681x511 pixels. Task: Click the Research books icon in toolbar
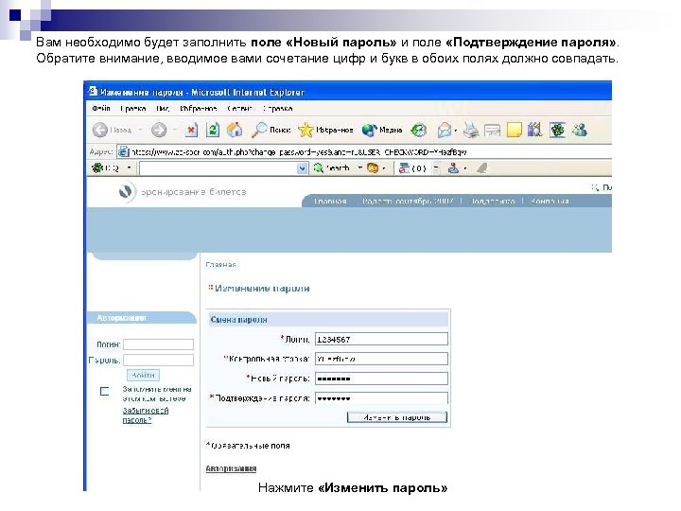point(535,130)
